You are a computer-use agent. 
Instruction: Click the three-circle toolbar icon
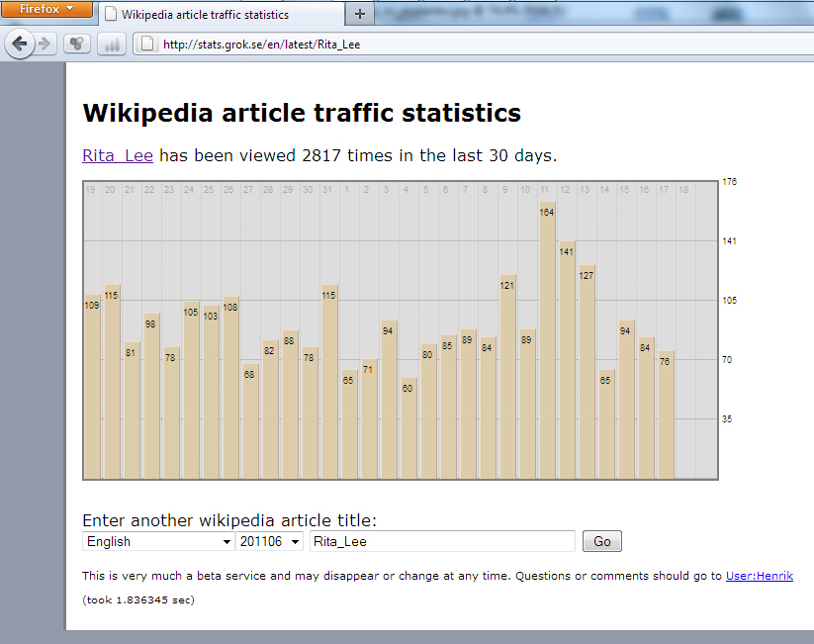coord(77,44)
